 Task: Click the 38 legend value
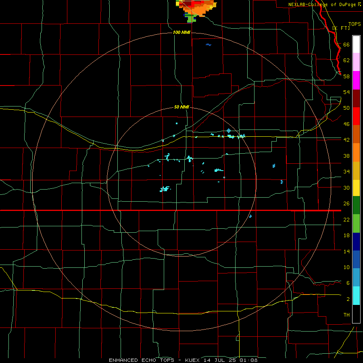346,156
